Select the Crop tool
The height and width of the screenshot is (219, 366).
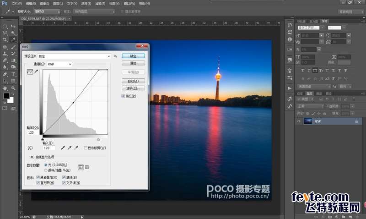pyautogui.click(x=5, y=40)
